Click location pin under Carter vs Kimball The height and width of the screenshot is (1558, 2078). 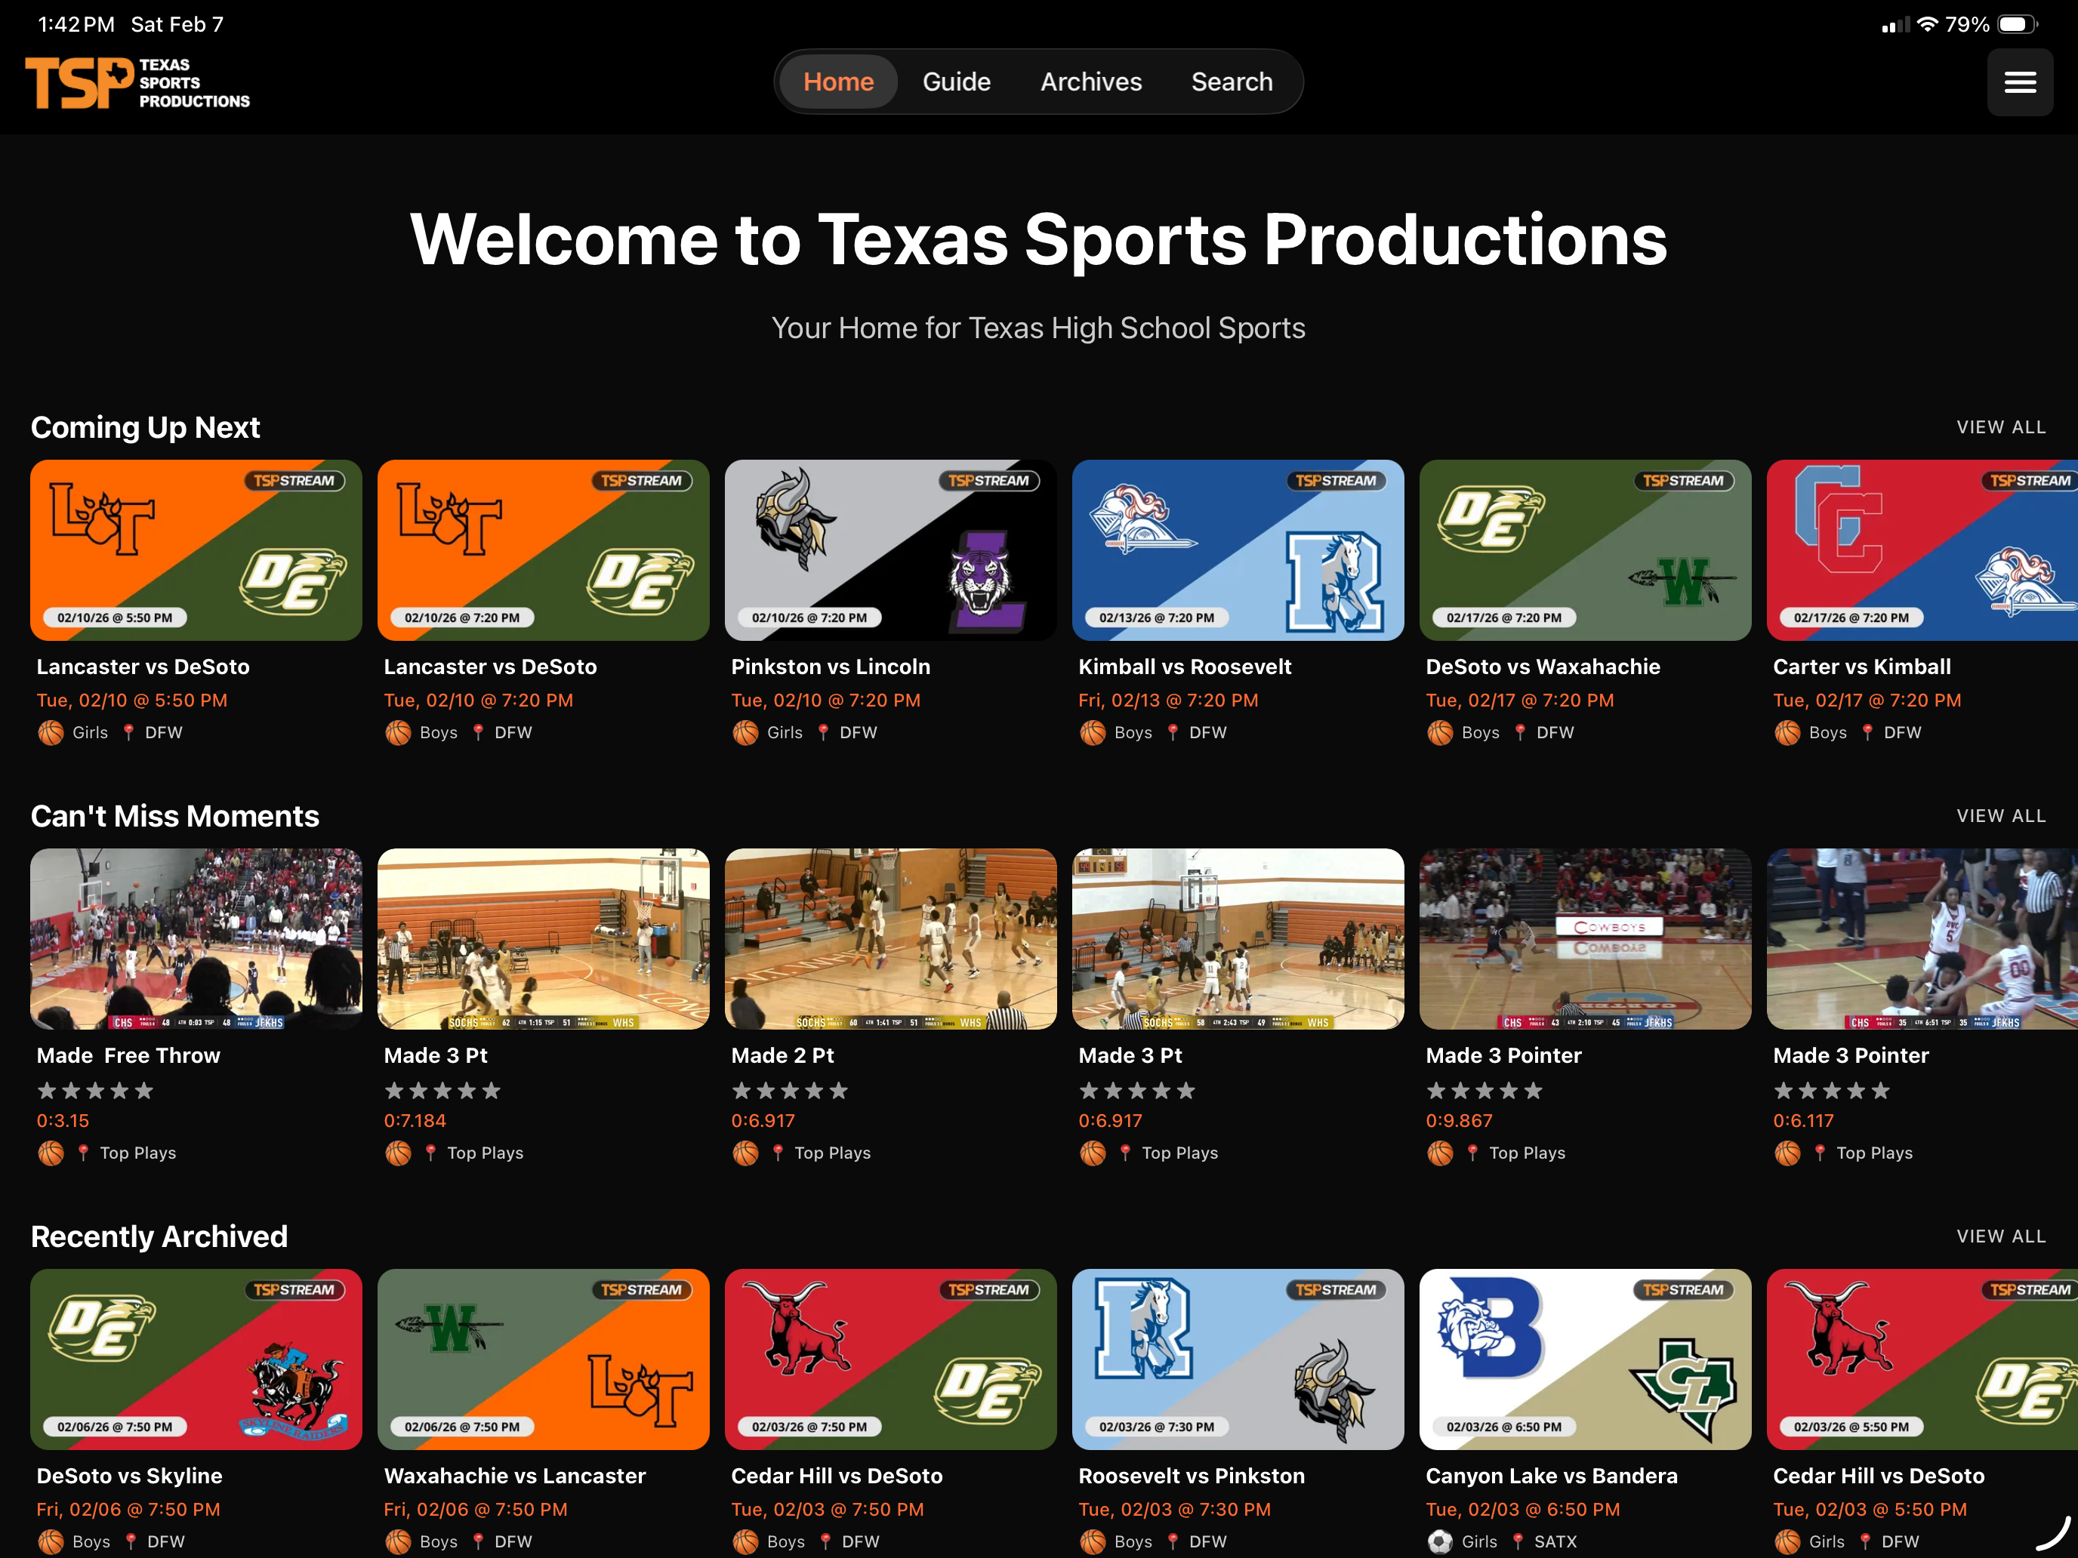1867,732
